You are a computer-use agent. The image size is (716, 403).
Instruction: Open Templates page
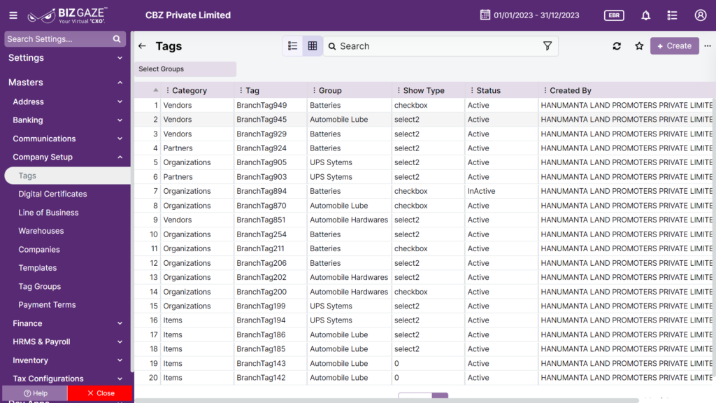pos(38,268)
